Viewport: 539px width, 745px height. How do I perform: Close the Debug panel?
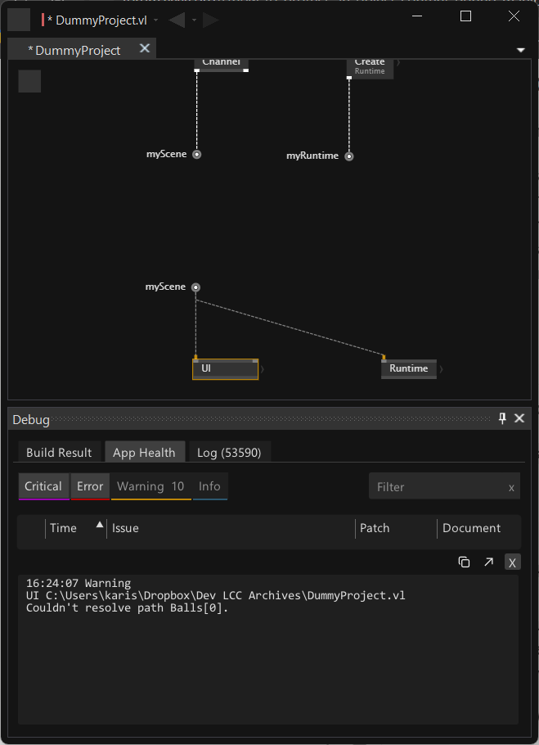click(519, 418)
